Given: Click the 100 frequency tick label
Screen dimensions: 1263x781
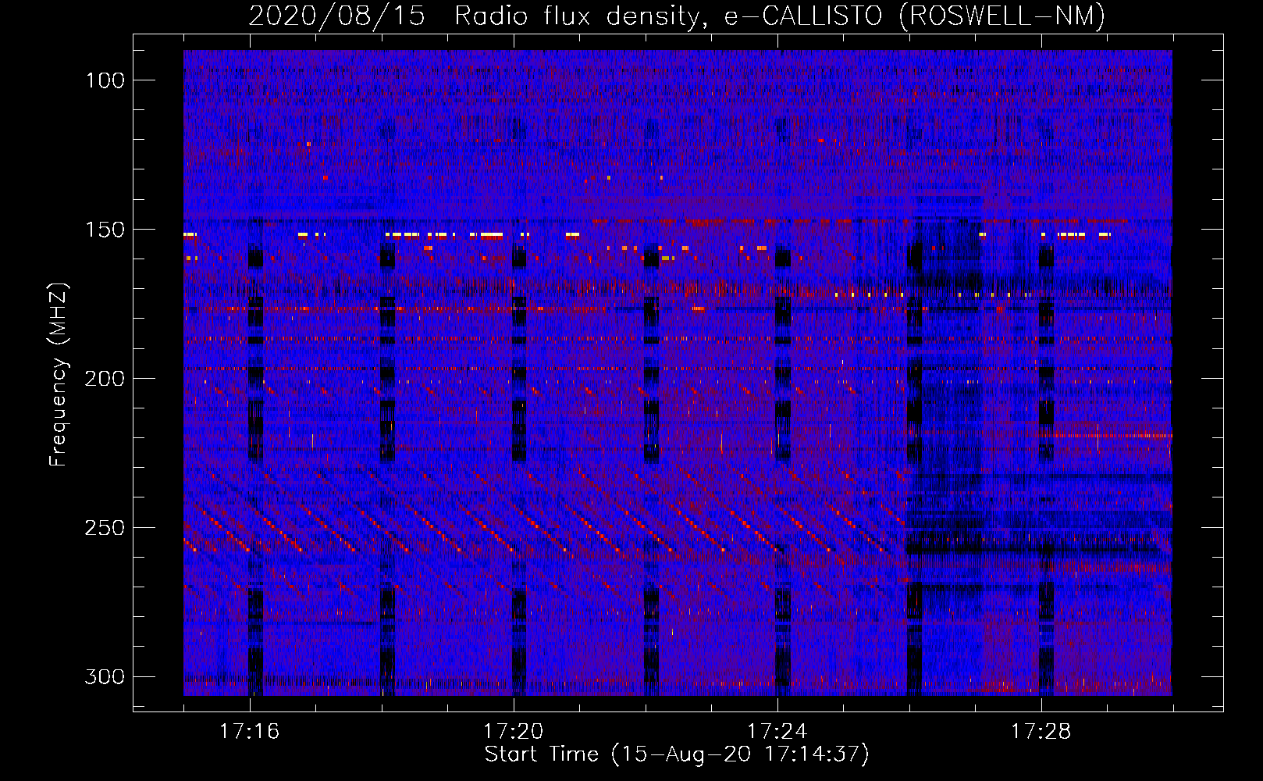Looking at the screenshot, I should coord(105,80).
